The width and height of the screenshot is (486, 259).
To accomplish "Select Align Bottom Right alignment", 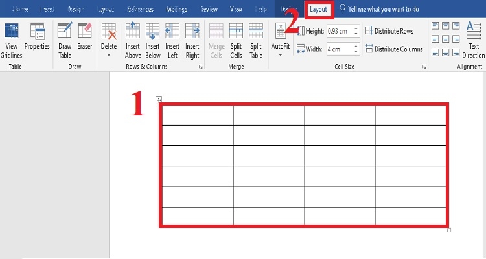I will (x=456, y=52).
